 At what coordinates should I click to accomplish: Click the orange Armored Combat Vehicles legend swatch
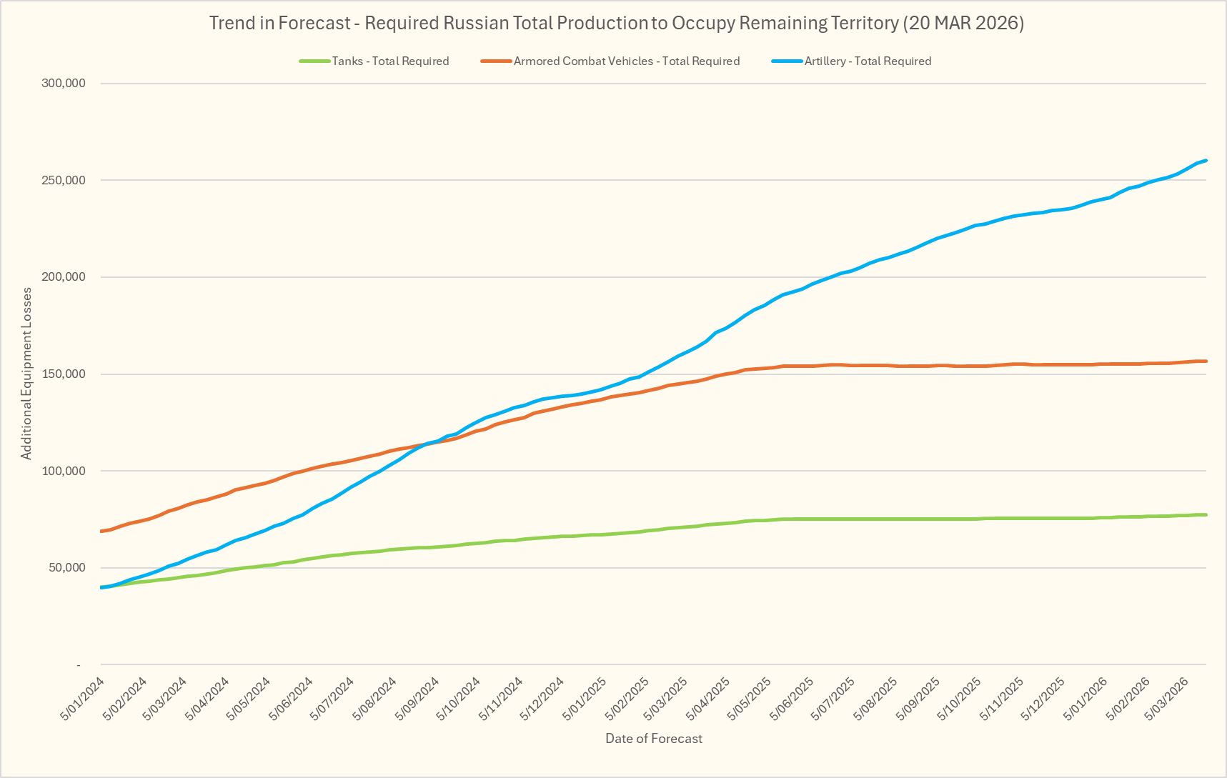(x=496, y=61)
